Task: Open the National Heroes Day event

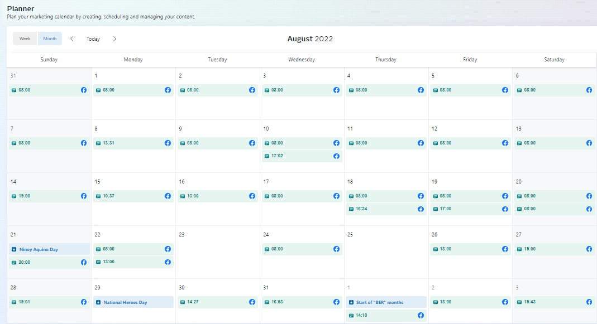Action: tap(133, 302)
